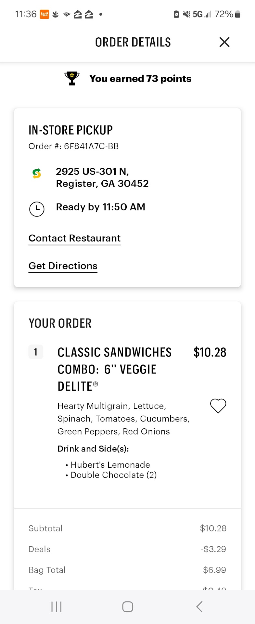Tap the Android back navigation arrow
Viewport: 255px width, 624px height.
pyautogui.click(x=199, y=606)
